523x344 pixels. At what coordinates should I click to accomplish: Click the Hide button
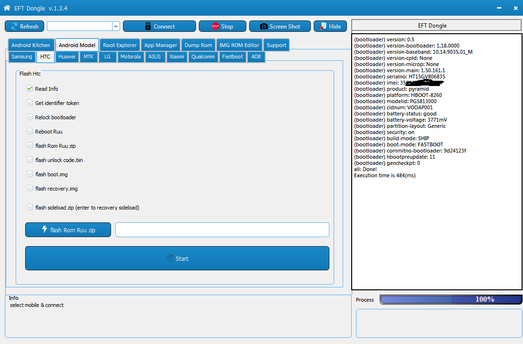[x=330, y=27]
